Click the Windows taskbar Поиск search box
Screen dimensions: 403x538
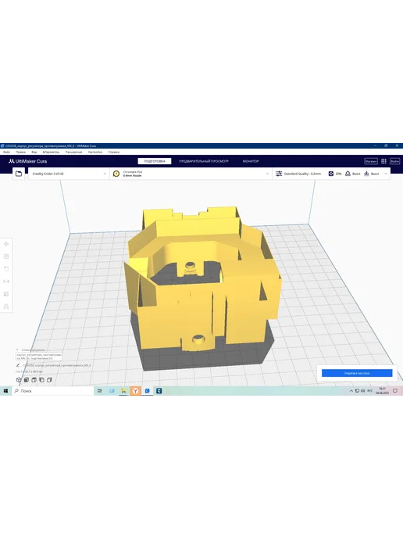pos(53,391)
